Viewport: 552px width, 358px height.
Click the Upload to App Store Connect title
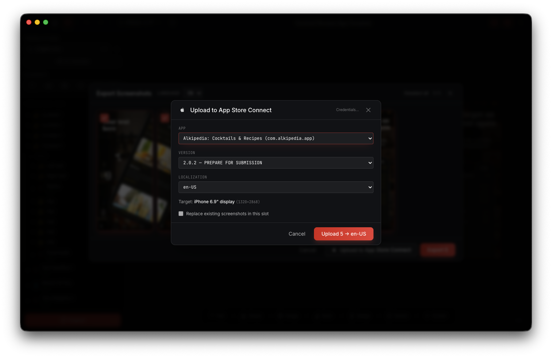(231, 110)
